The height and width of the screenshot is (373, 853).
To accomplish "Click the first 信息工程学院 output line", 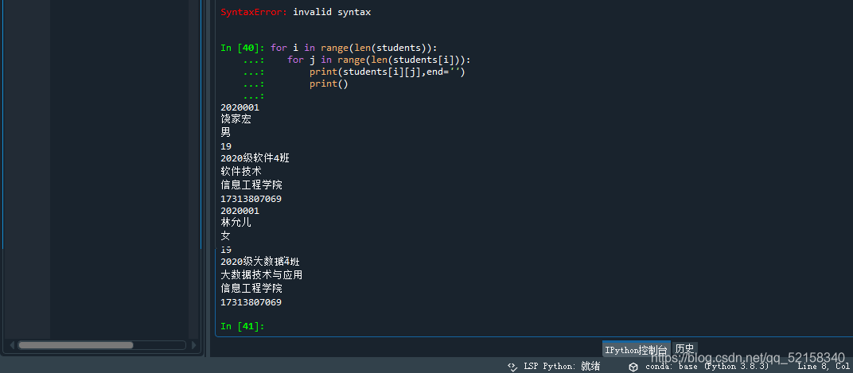I will click(x=251, y=185).
